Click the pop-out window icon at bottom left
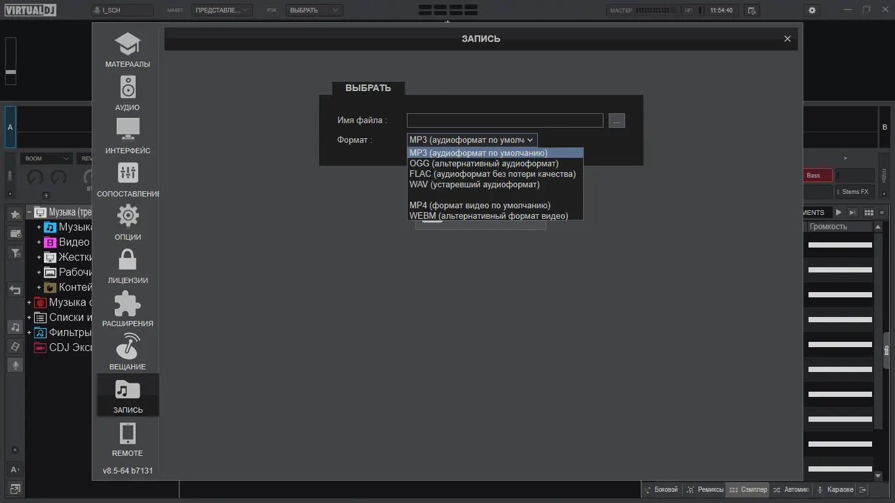The width and height of the screenshot is (895, 503). [15, 488]
